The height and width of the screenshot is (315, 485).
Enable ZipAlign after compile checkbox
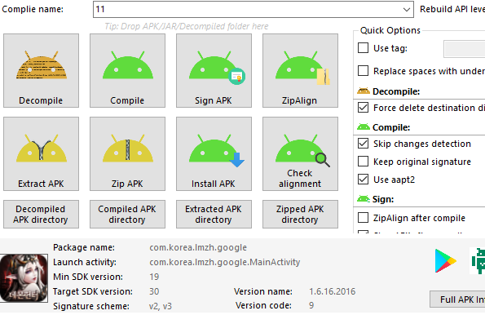click(x=363, y=217)
